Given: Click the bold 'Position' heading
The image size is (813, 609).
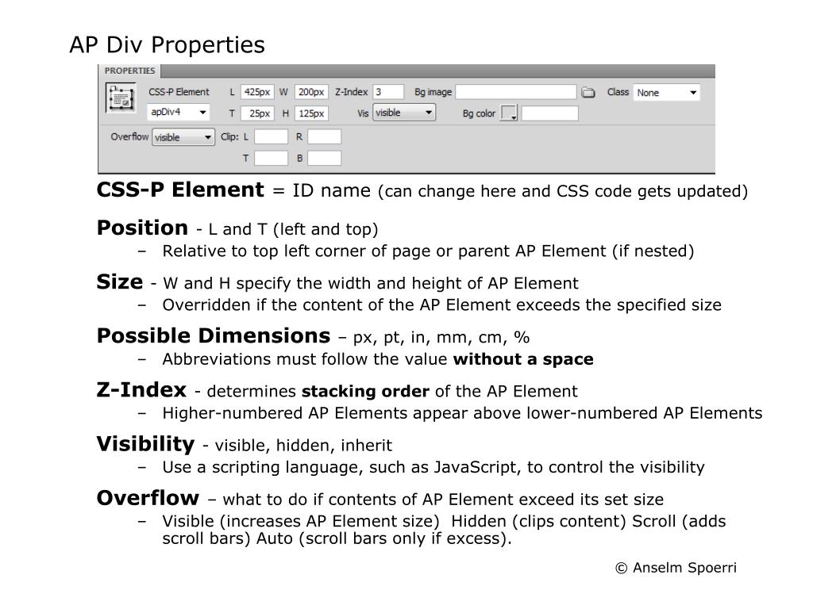Looking at the screenshot, I should (142, 228).
